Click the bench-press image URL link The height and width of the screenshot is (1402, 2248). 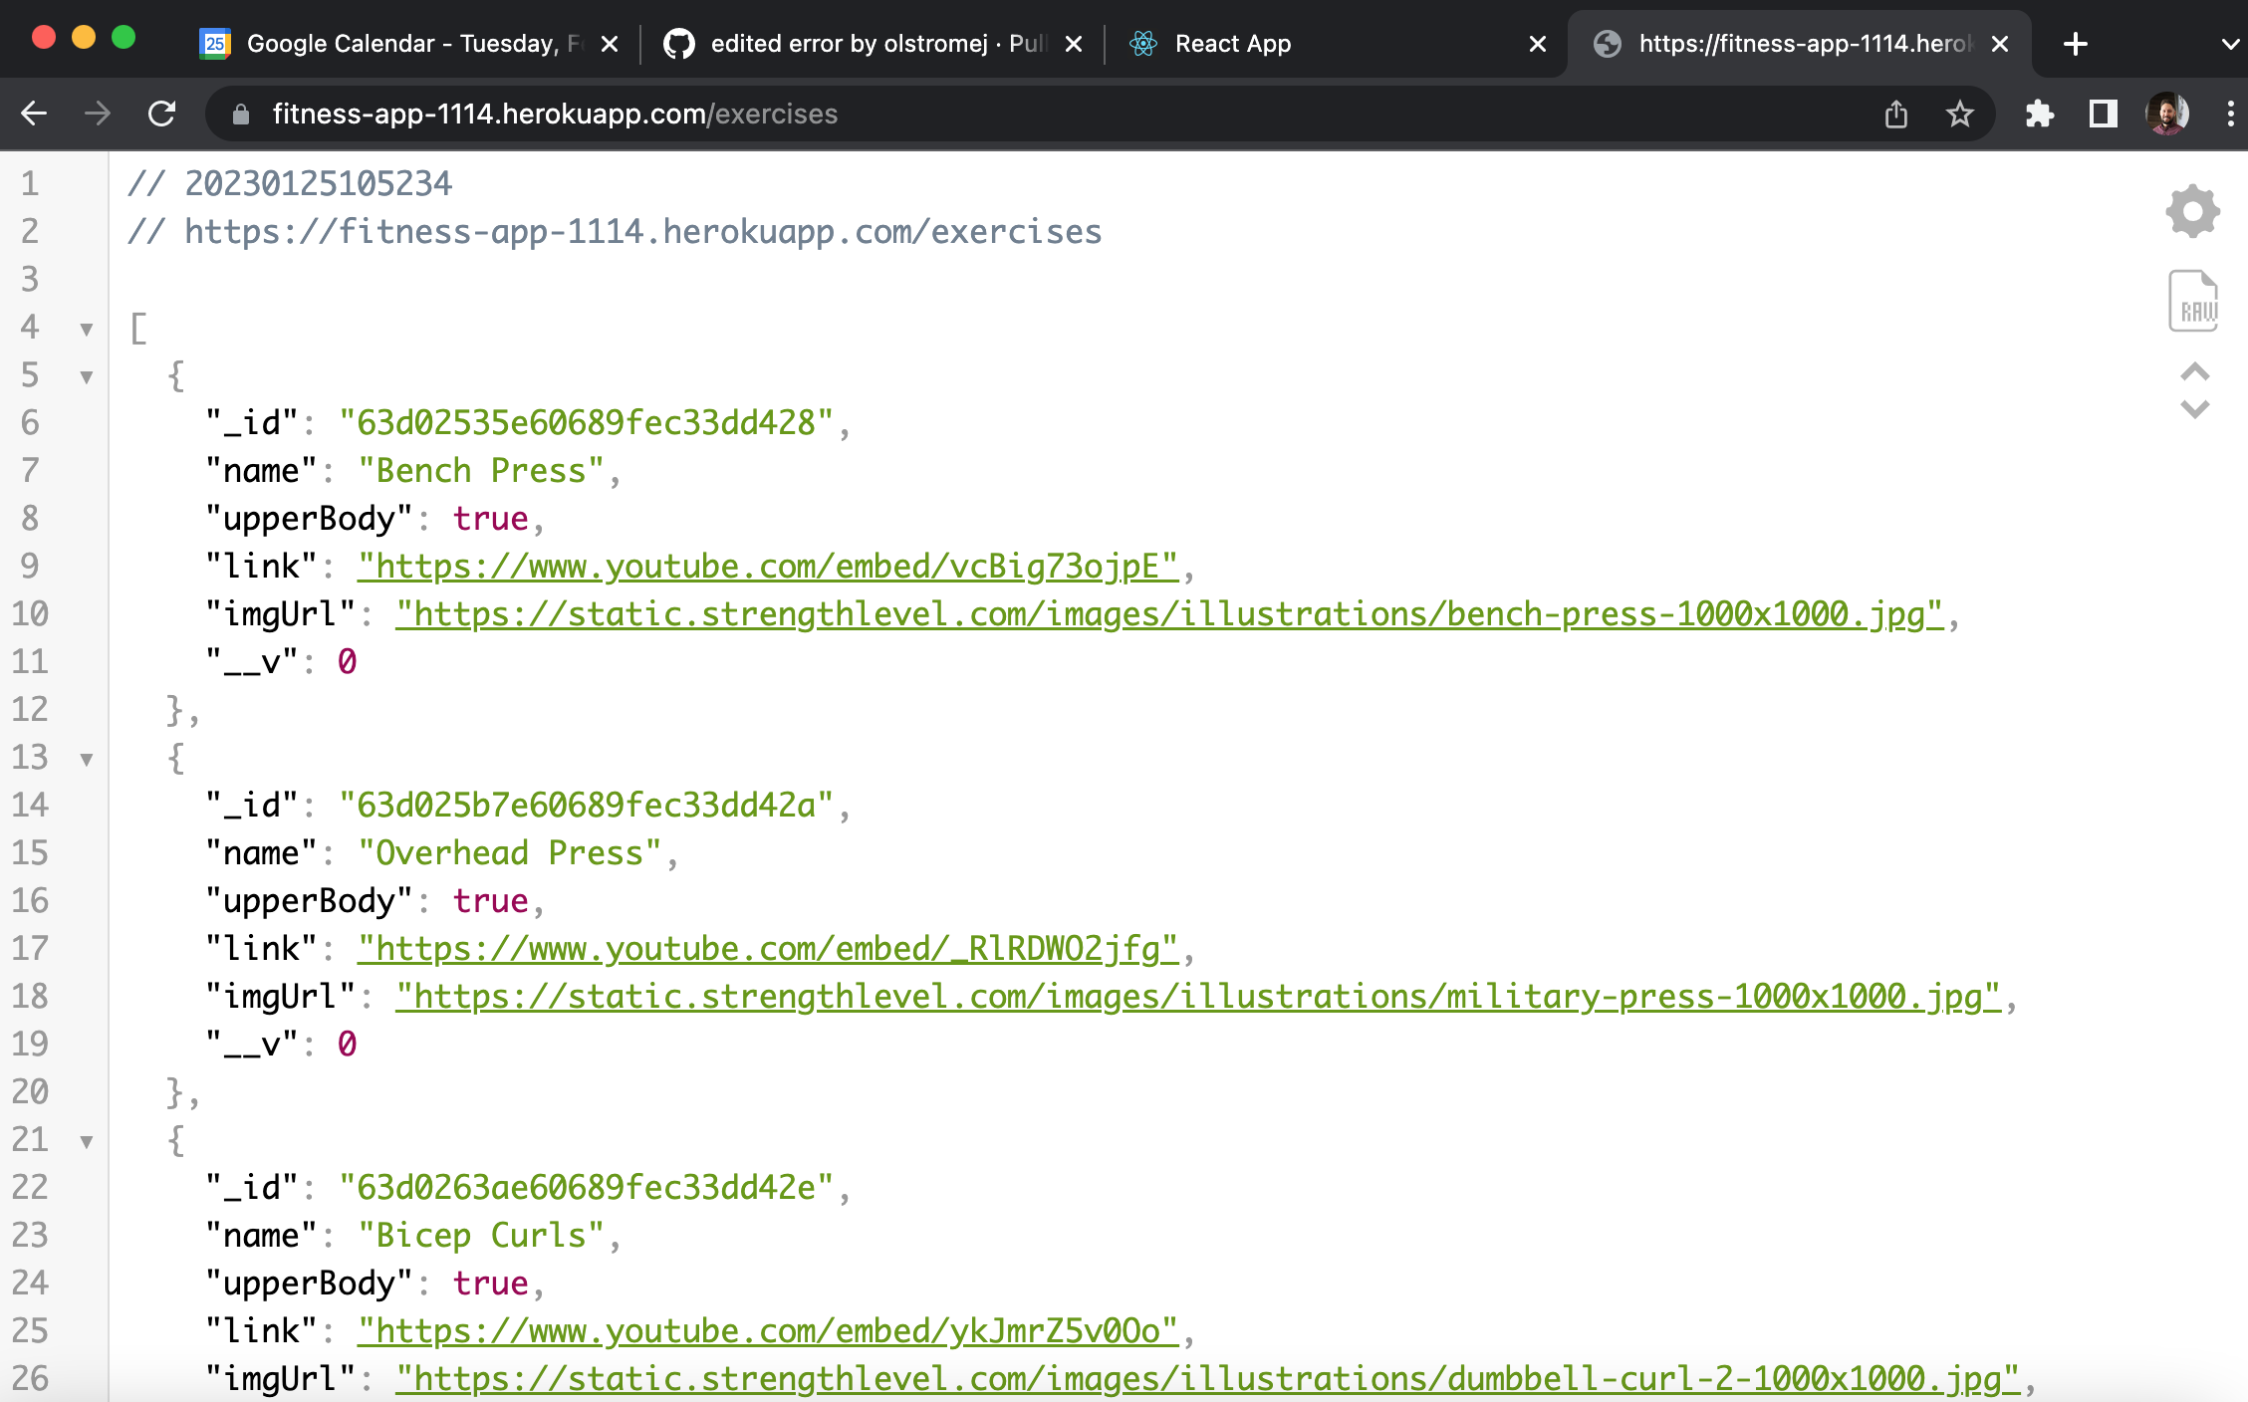click(x=1167, y=612)
